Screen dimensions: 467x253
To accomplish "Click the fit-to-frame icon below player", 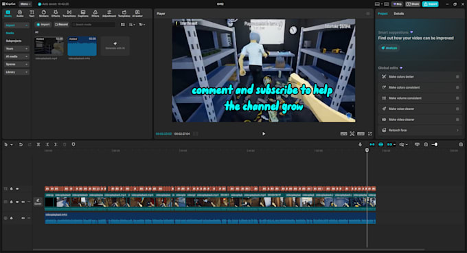I will 352,134.
